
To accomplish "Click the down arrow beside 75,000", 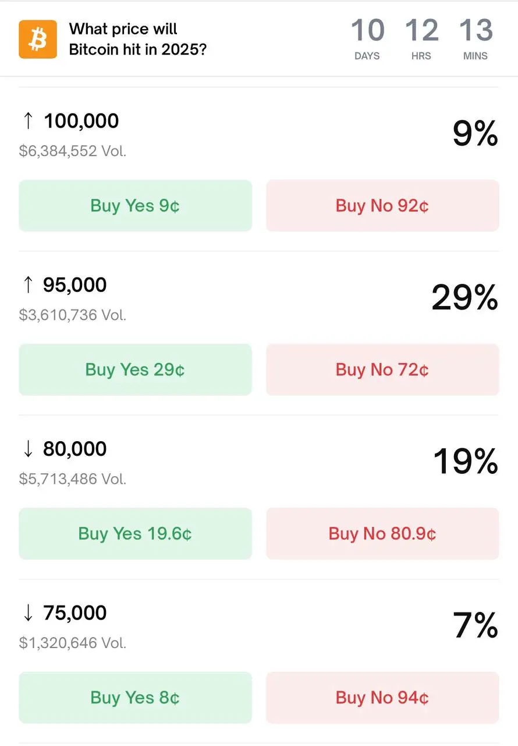I will (27, 613).
